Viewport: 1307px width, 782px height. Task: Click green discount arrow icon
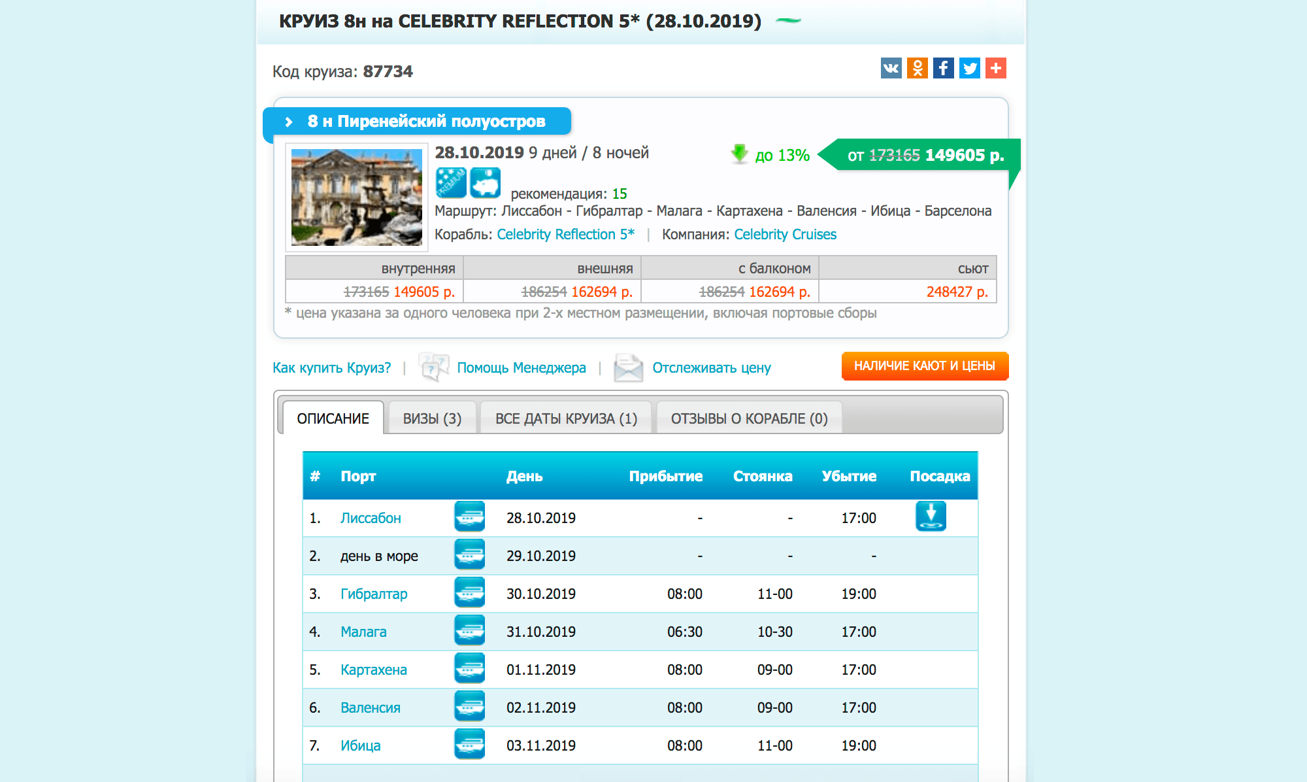tap(739, 154)
